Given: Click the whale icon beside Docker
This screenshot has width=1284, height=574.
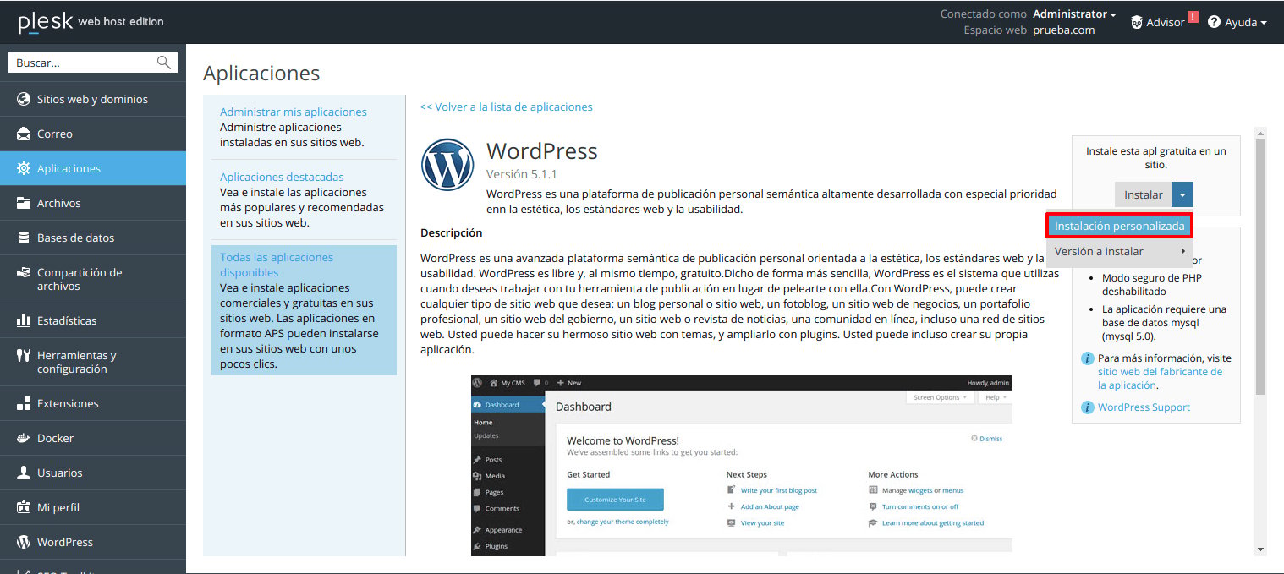Looking at the screenshot, I should pos(24,438).
